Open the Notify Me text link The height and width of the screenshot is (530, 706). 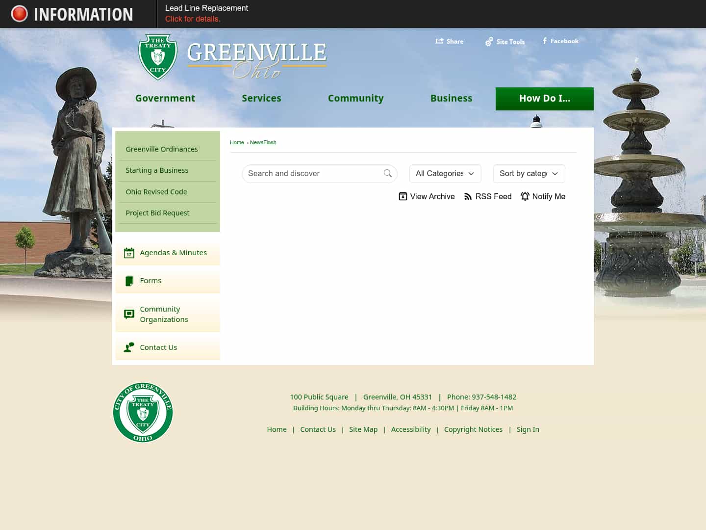549,197
